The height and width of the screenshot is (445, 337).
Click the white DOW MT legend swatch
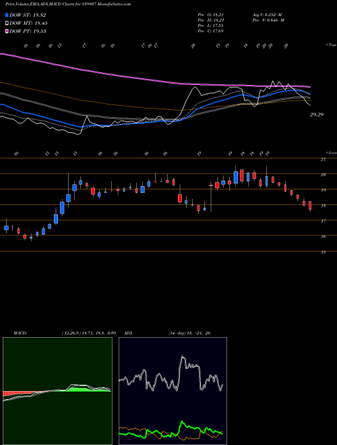pyautogui.click(x=7, y=24)
